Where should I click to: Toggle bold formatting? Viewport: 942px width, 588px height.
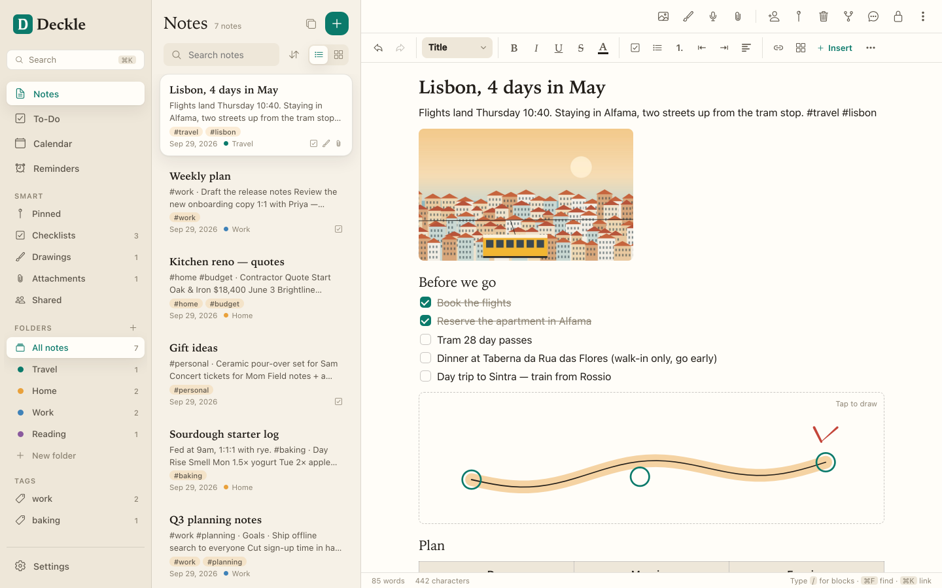514,48
